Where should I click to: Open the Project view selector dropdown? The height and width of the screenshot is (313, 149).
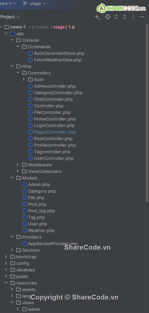[10, 17]
